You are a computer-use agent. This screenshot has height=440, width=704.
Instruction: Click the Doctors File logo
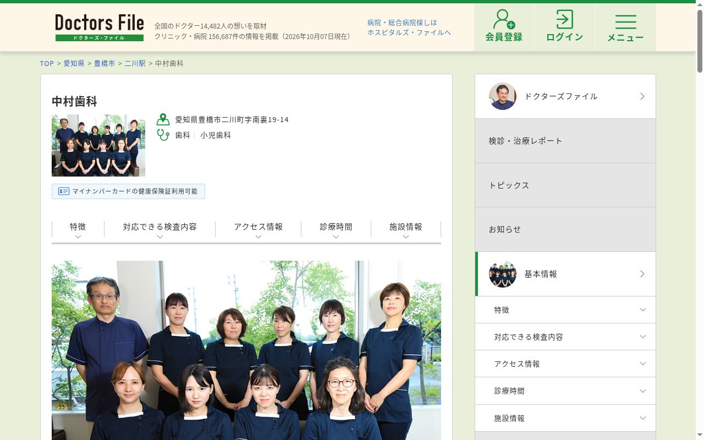[x=100, y=28]
